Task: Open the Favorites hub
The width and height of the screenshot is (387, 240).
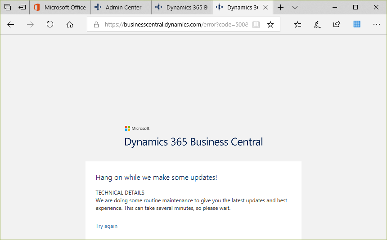Action: click(297, 24)
